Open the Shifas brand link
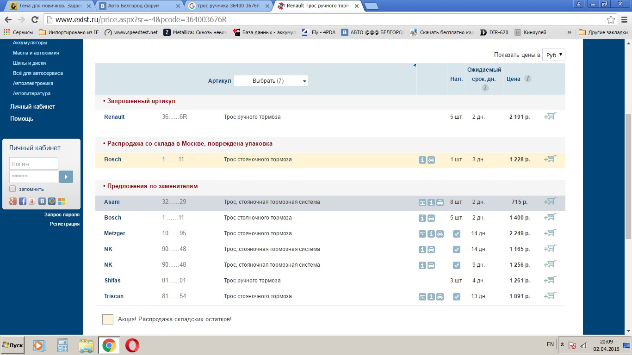The width and height of the screenshot is (632, 355). point(113,280)
